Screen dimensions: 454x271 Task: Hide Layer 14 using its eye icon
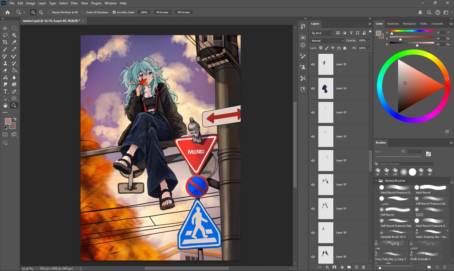pyautogui.click(x=313, y=88)
